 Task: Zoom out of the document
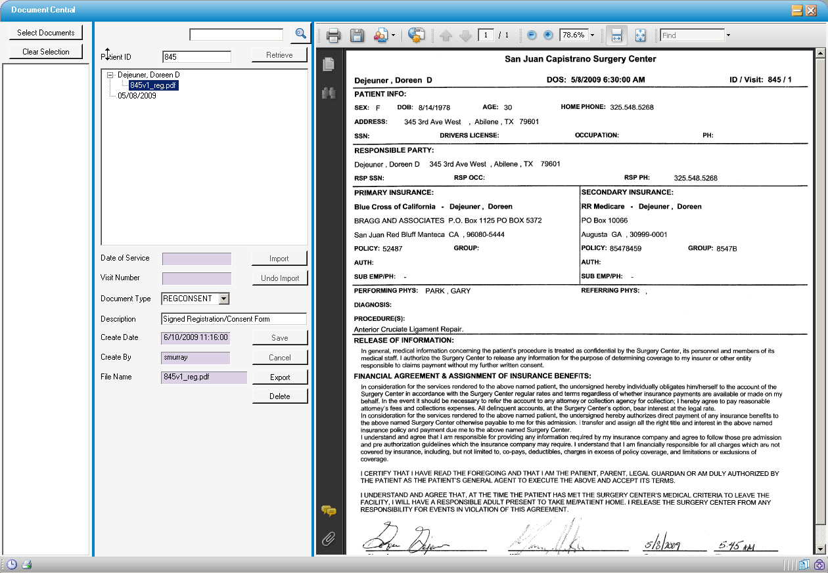531,35
